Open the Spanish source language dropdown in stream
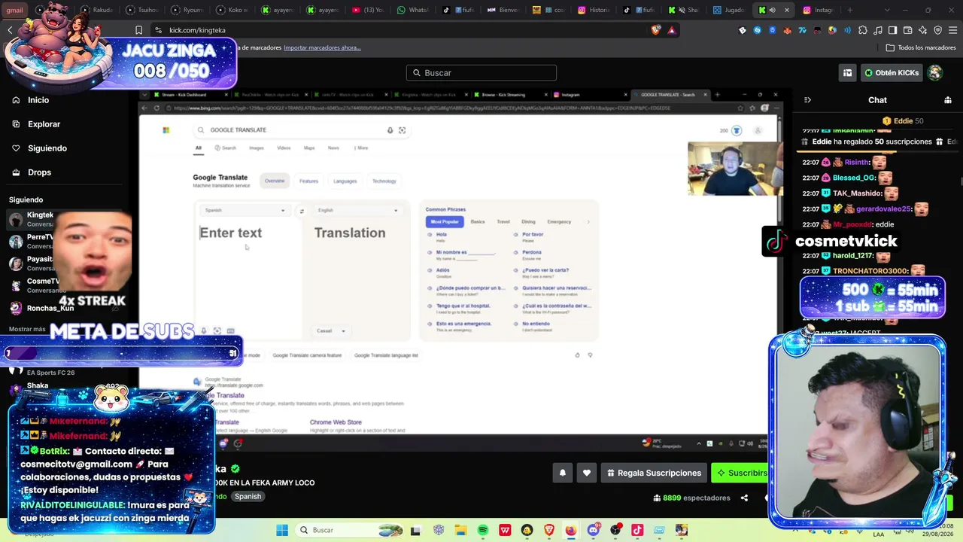963x542 pixels. click(x=244, y=211)
